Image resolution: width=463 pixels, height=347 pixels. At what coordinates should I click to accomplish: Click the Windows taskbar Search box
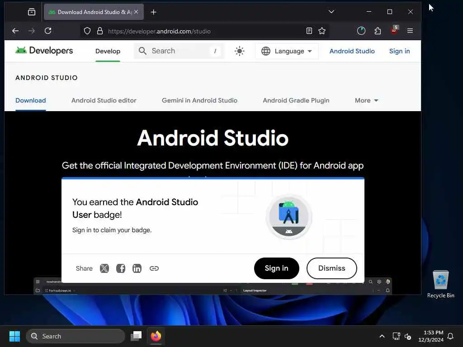point(76,336)
